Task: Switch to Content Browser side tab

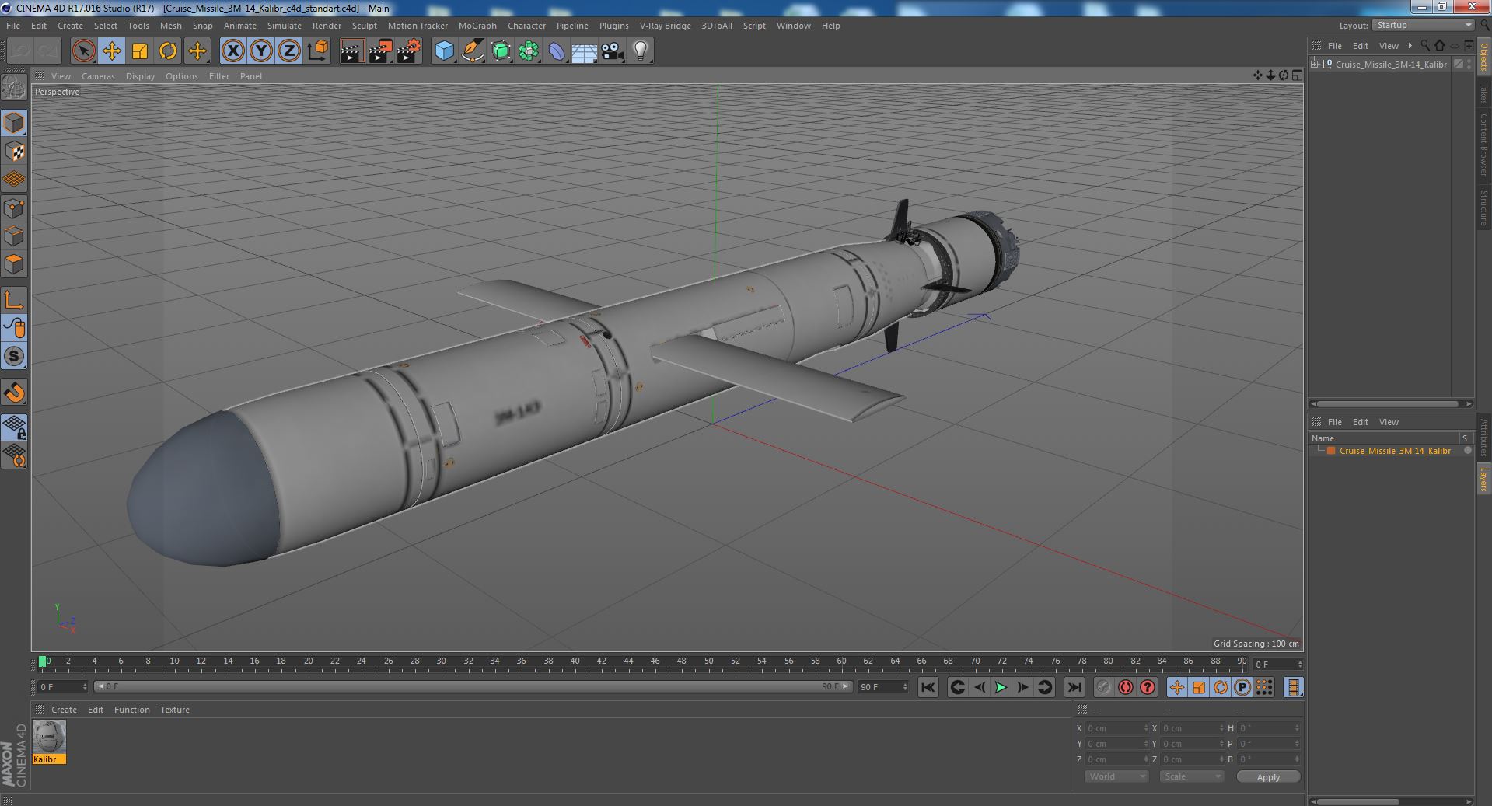Action: pyautogui.click(x=1483, y=145)
